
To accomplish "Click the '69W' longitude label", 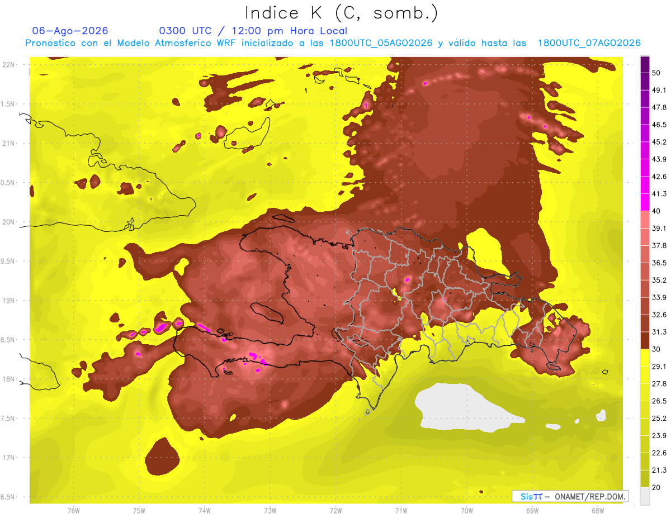I will 532,511.
